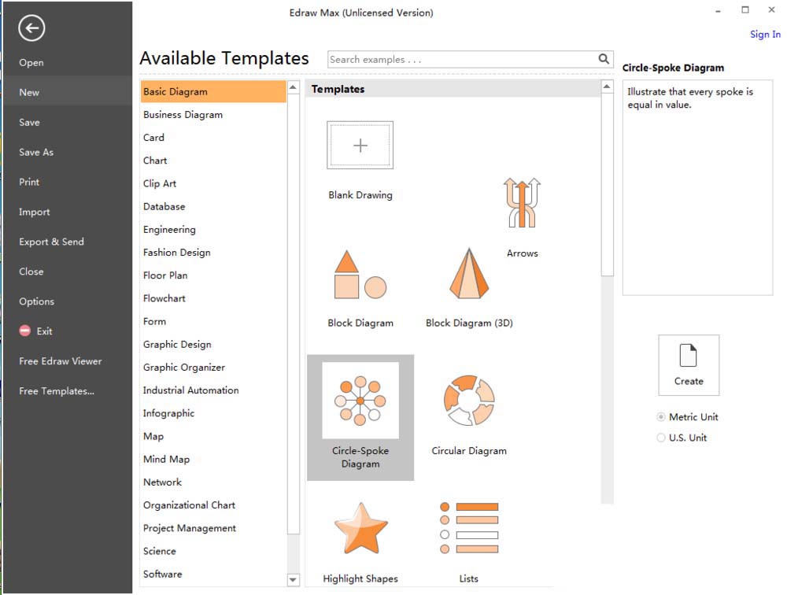Choose the Arrows template icon

coord(522,204)
